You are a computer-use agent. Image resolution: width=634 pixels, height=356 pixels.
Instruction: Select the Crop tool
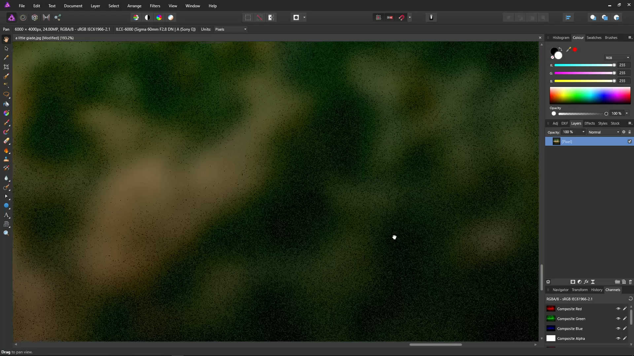coord(6,67)
